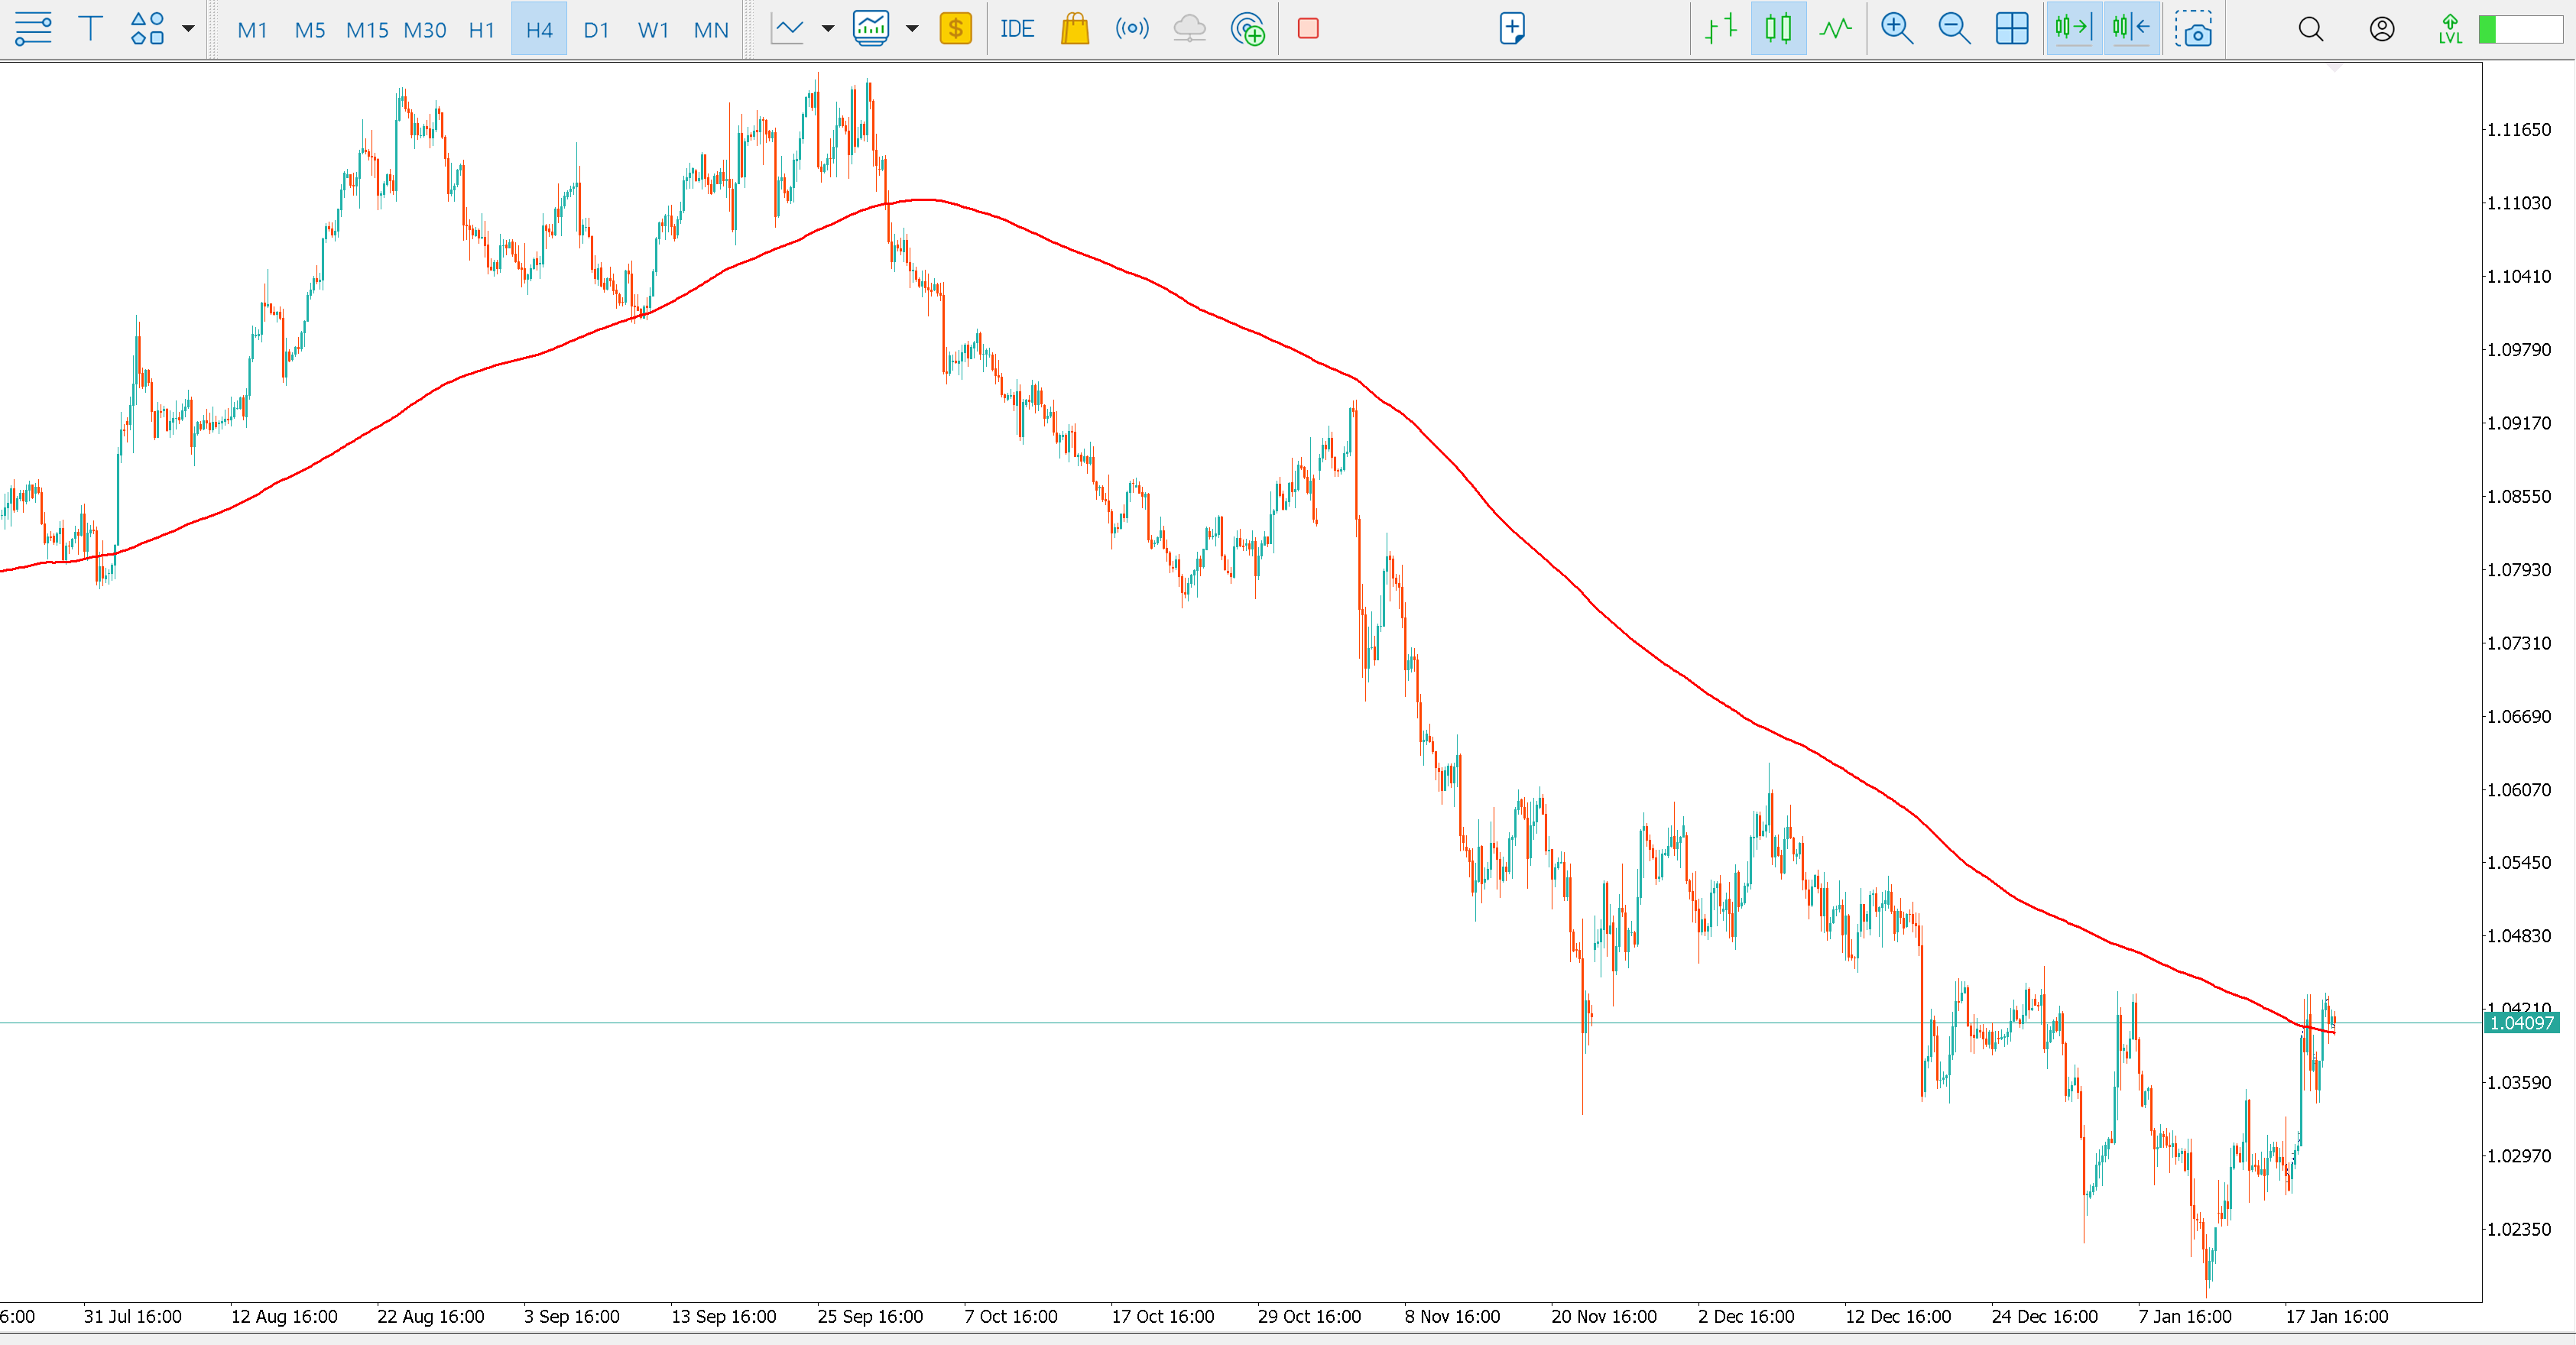The height and width of the screenshot is (1345, 2576).
Task: Click the red stop square button
Action: pyautogui.click(x=1308, y=29)
